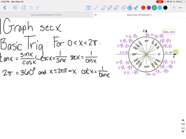Tap the red screen recording indicator
Screen dimensions: 186x139
point(160,2)
